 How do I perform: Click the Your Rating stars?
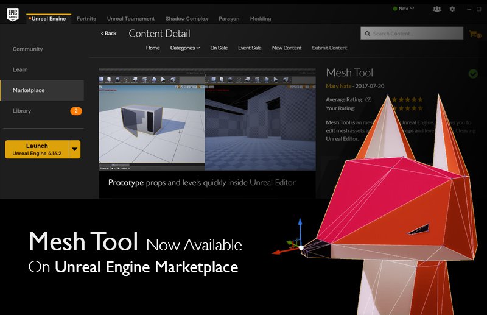[407, 108]
